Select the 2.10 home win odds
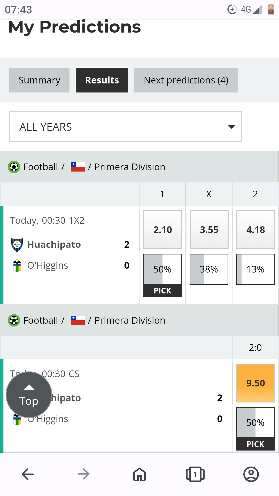 (163, 230)
